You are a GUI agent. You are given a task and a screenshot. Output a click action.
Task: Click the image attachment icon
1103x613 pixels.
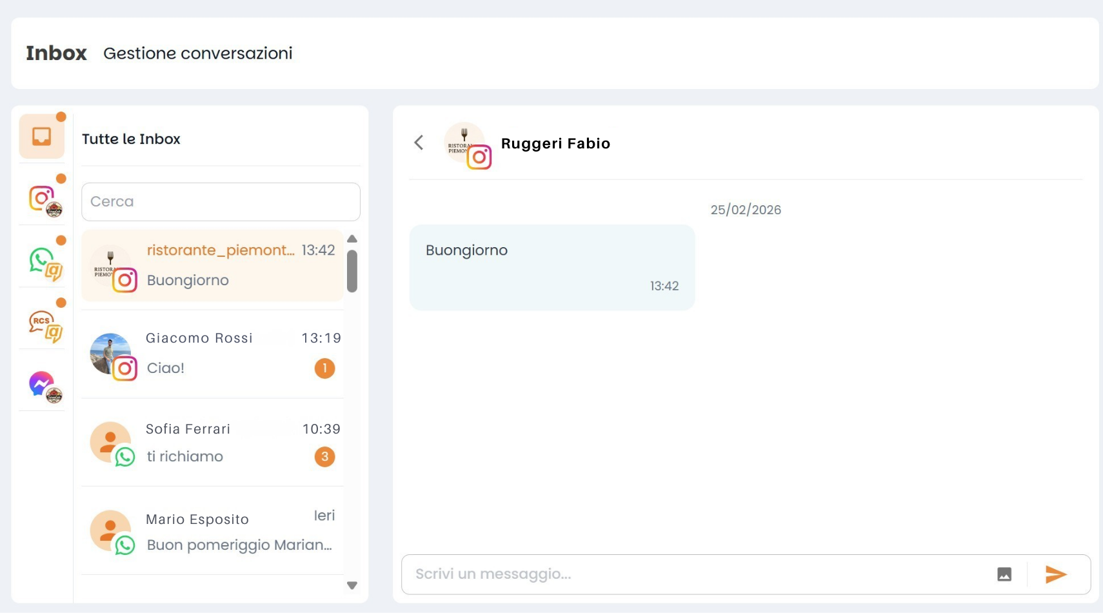tap(1004, 574)
